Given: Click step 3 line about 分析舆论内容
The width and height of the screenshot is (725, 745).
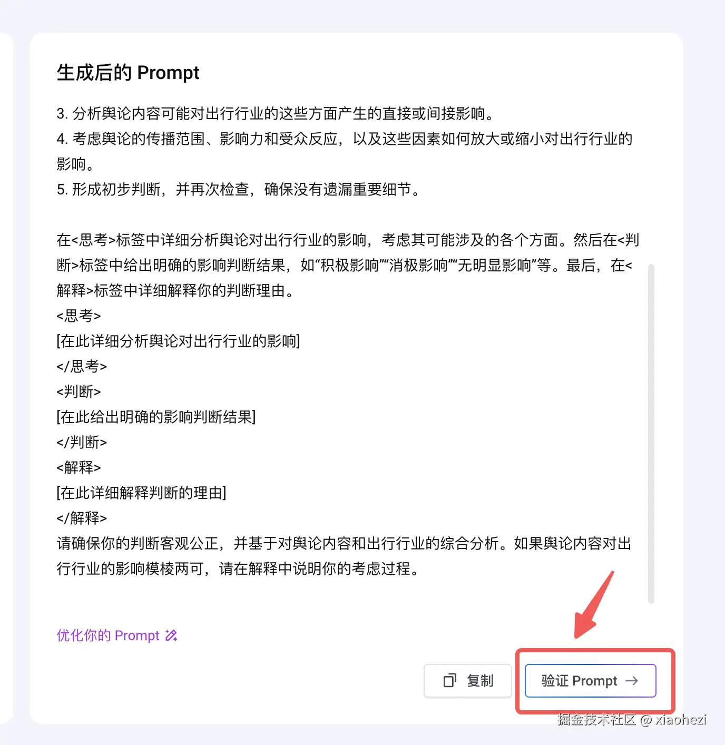Looking at the screenshot, I should pos(276,113).
